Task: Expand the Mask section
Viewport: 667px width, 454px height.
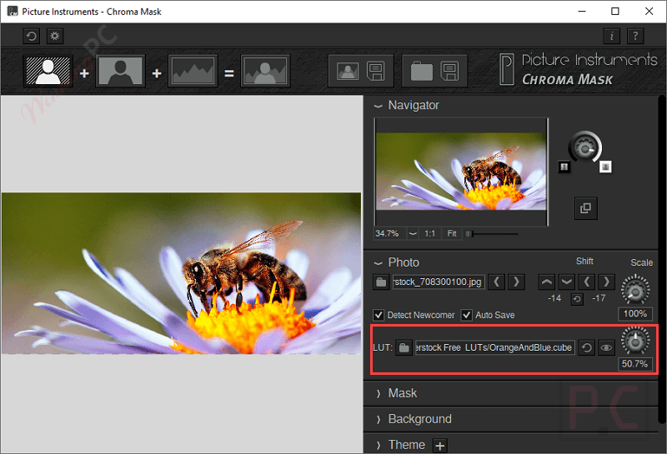Action: point(404,393)
